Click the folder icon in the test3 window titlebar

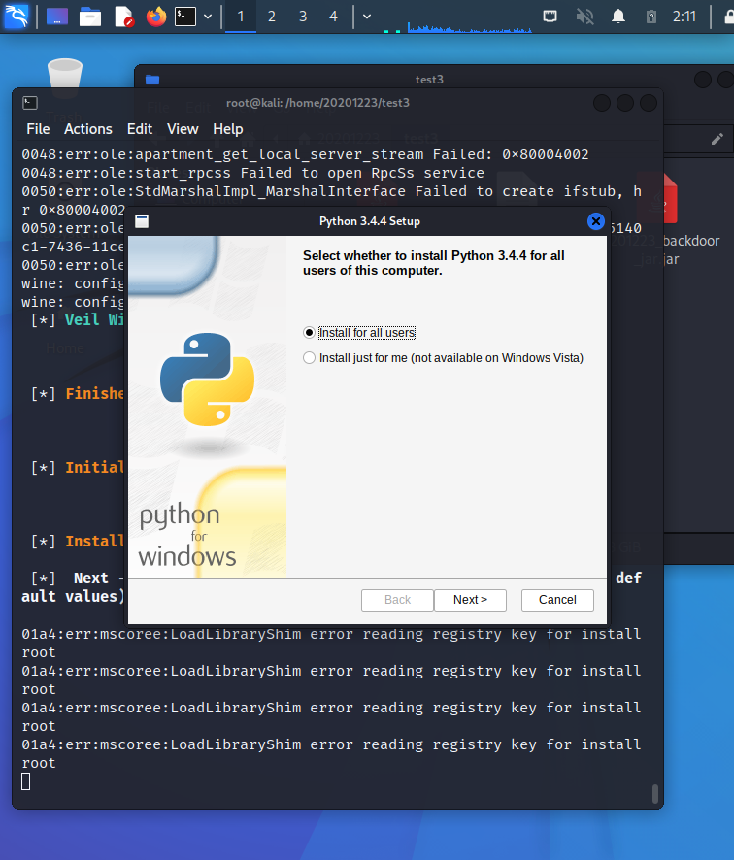(152, 80)
